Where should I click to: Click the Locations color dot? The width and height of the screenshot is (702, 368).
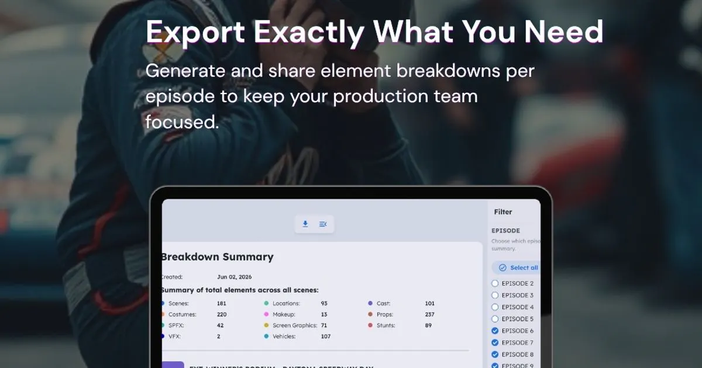coord(266,304)
